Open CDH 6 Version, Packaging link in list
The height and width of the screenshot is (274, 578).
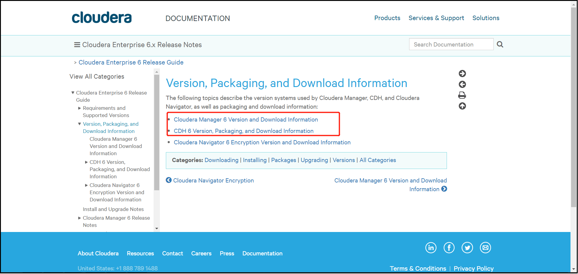[244, 131]
